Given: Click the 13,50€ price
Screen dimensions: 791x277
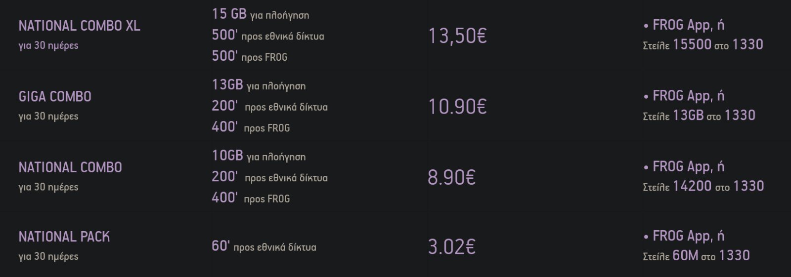Looking at the screenshot, I should coord(457,36).
